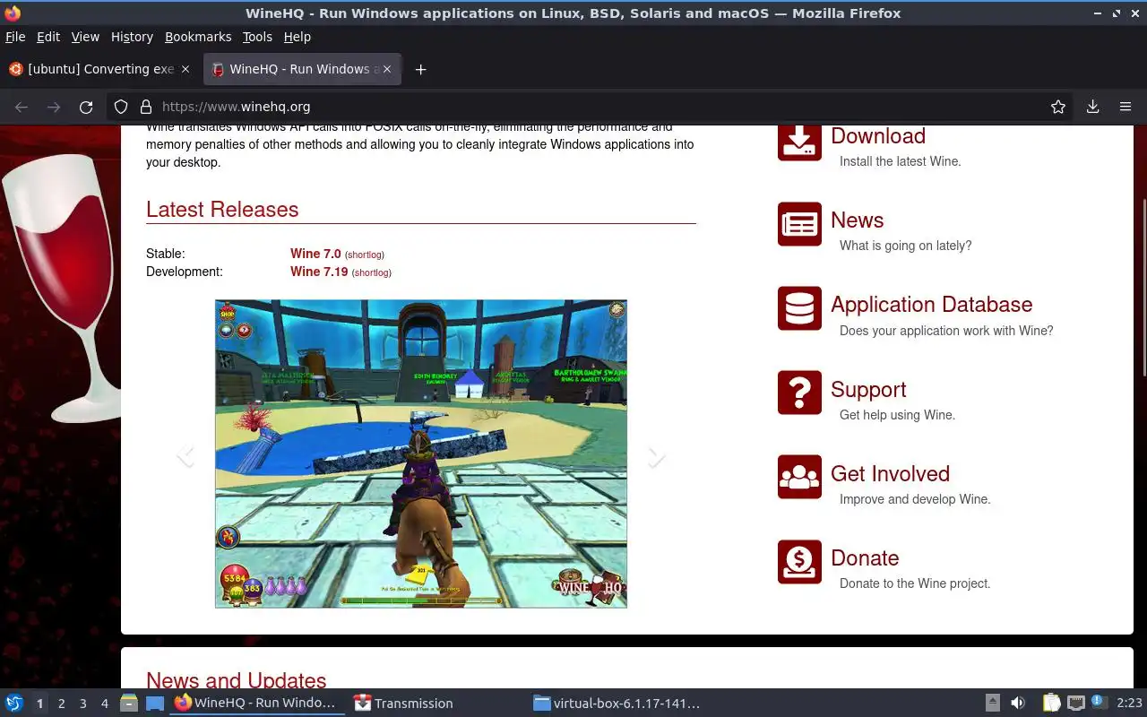Click the Application Database heading link
Viewport: 1147px width, 717px height.
(931, 305)
